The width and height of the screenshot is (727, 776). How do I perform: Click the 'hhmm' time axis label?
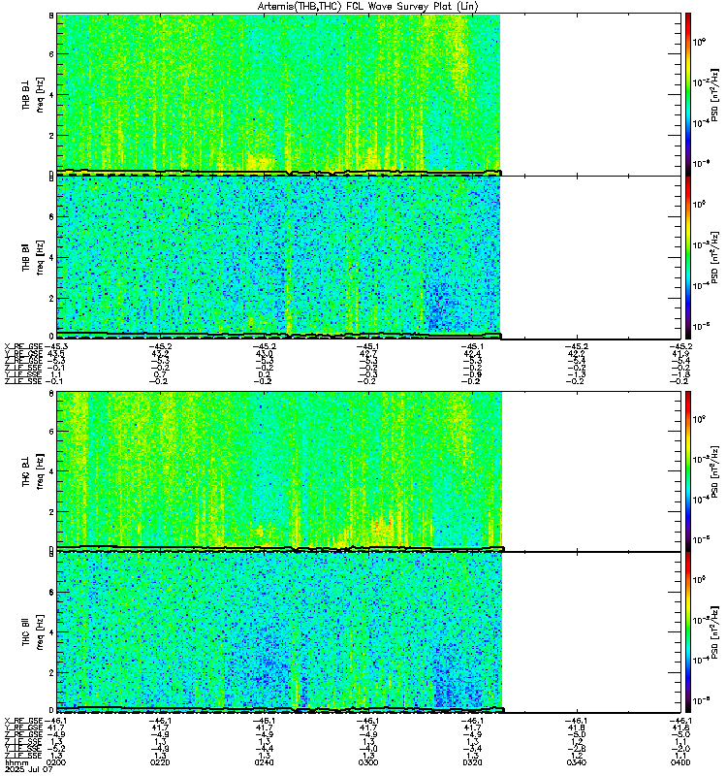16,762
